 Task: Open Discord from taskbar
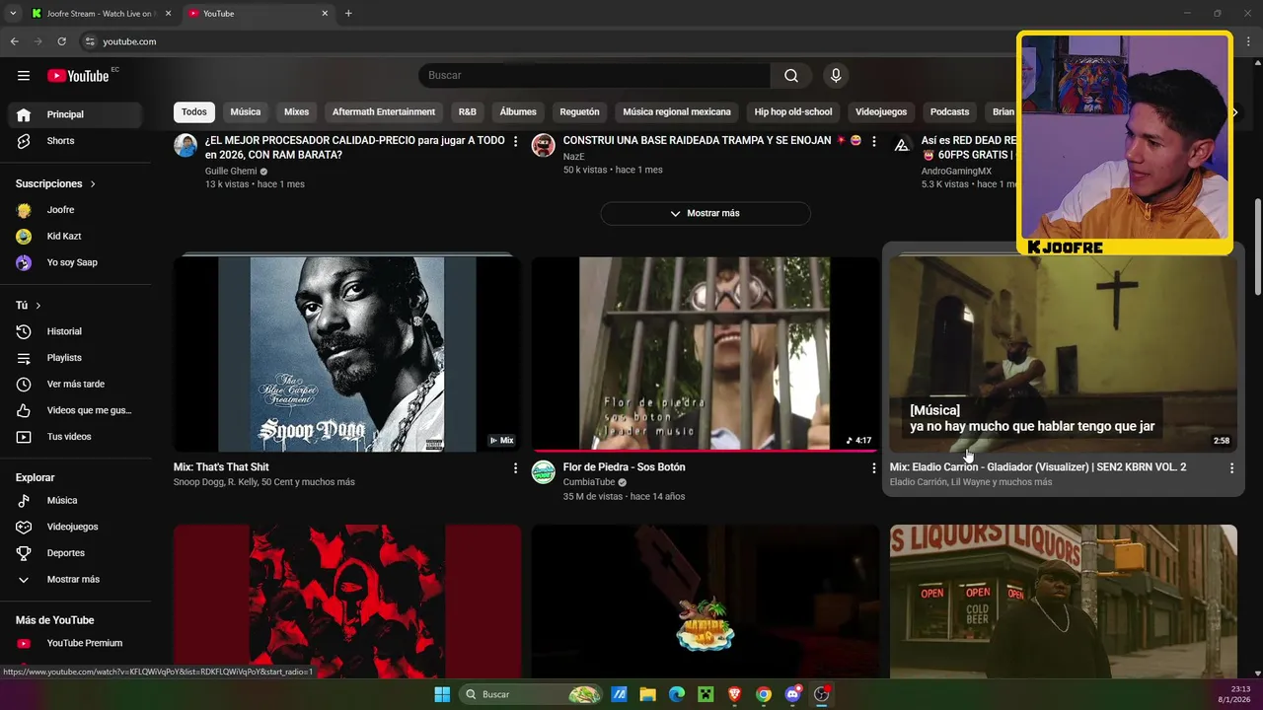pyautogui.click(x=792, y=694)
